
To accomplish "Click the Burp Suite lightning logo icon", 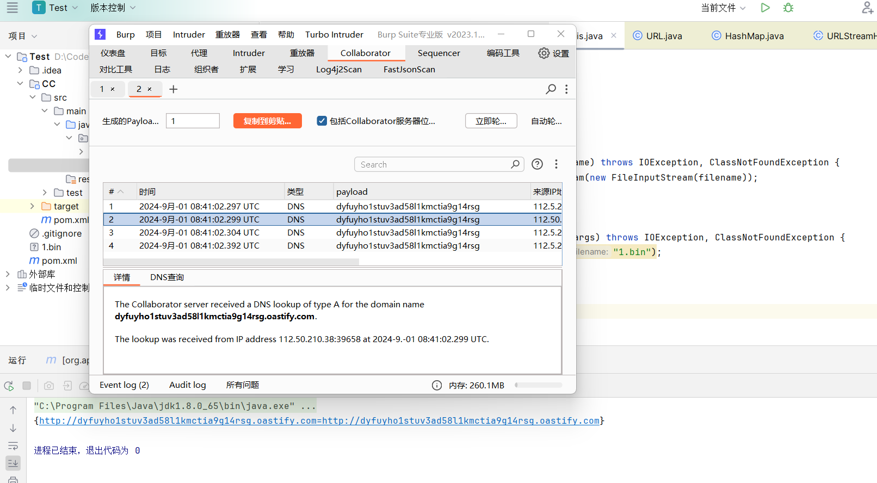I will (100, 34).
